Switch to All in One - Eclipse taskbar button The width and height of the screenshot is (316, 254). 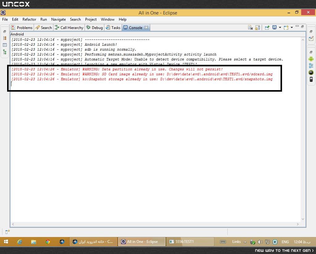[142, 242]
